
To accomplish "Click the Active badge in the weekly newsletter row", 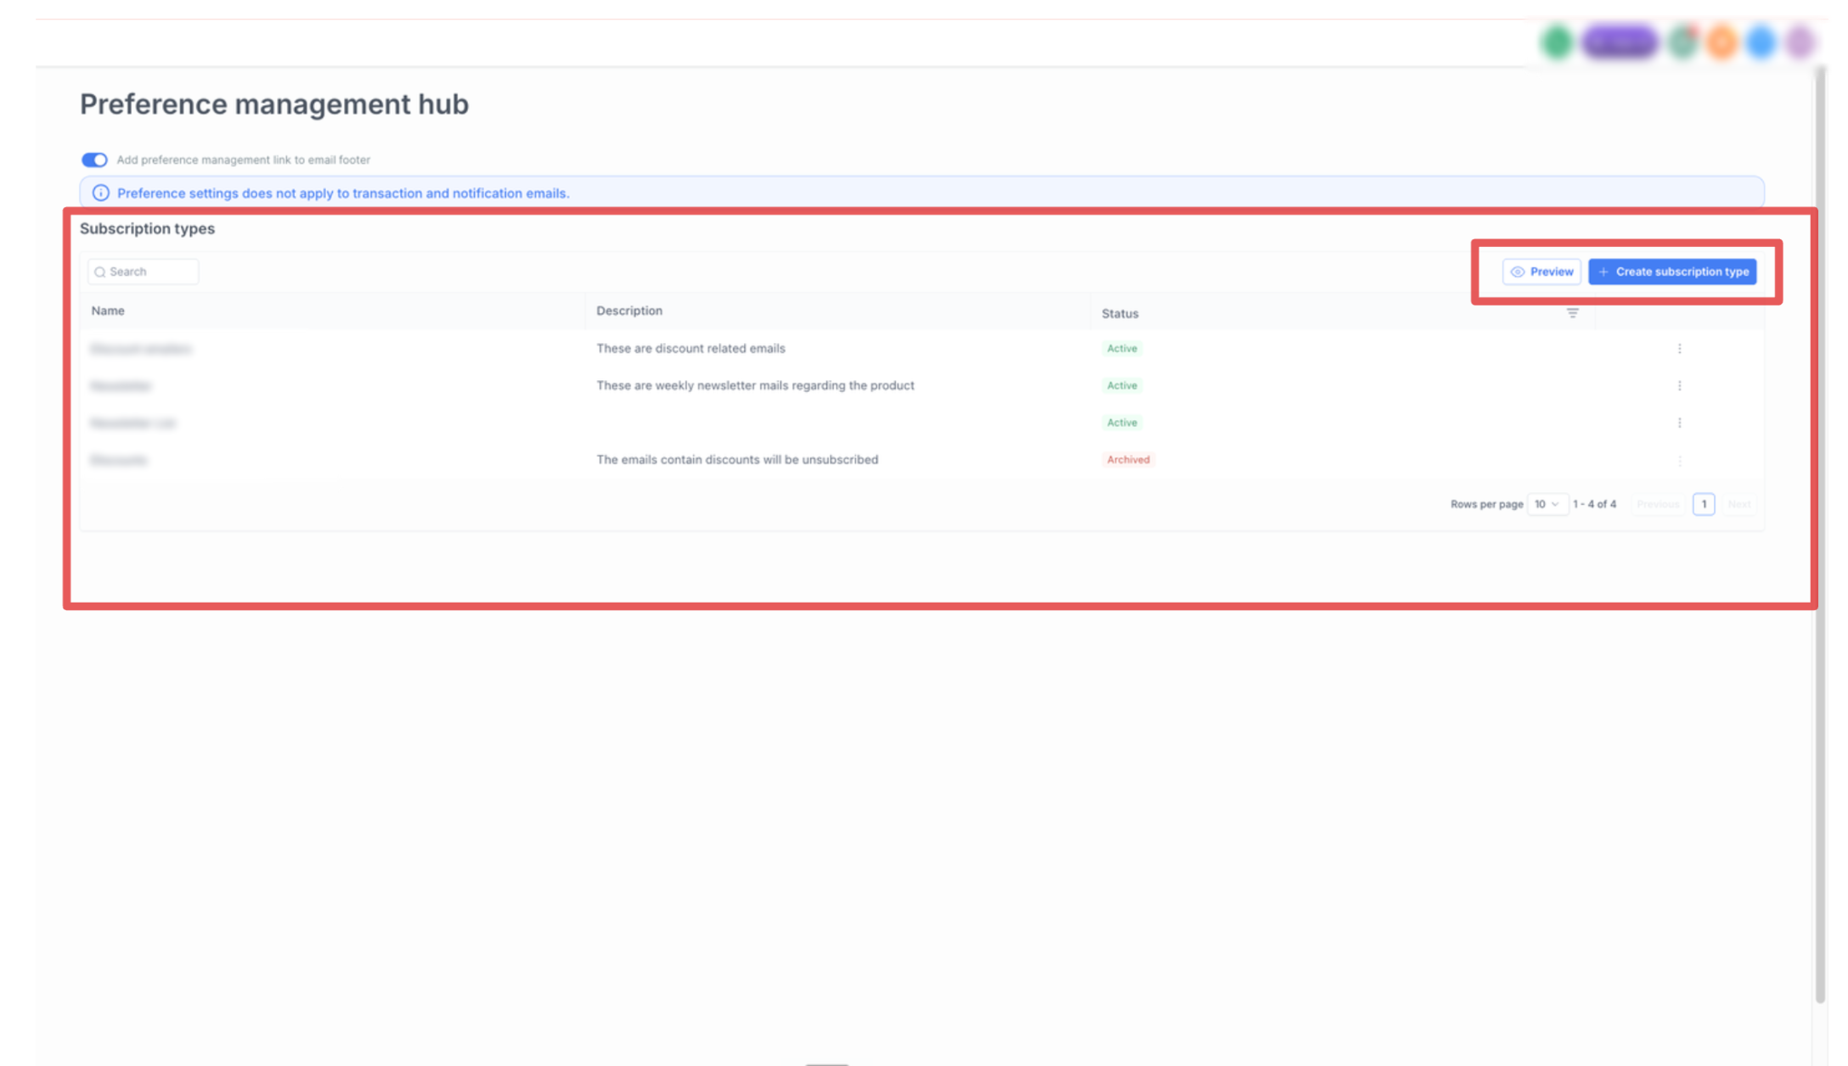I will tap(1122, 385).
